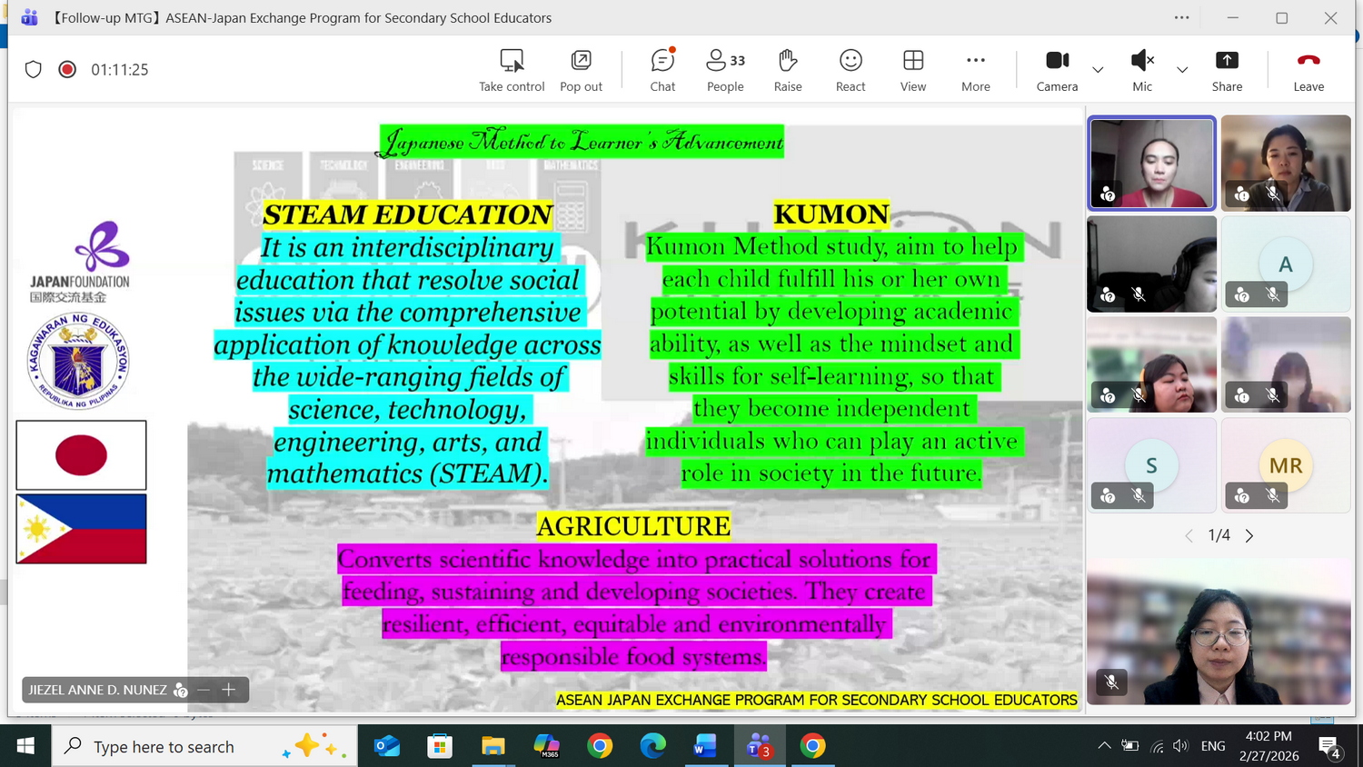This screenshot has width=1363, height=767.
Task: Open the More actions menu
Action: pos(975,70)
